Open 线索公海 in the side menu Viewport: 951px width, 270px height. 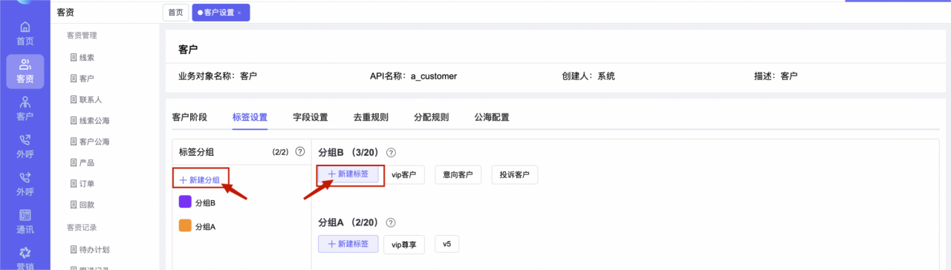(94, 120)
